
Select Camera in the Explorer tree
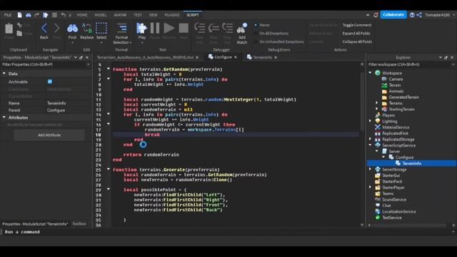[396, 79]
